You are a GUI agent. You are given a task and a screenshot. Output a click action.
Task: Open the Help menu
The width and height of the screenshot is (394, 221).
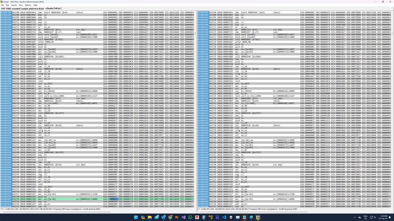pyautogui.click(x=35, y=5)
